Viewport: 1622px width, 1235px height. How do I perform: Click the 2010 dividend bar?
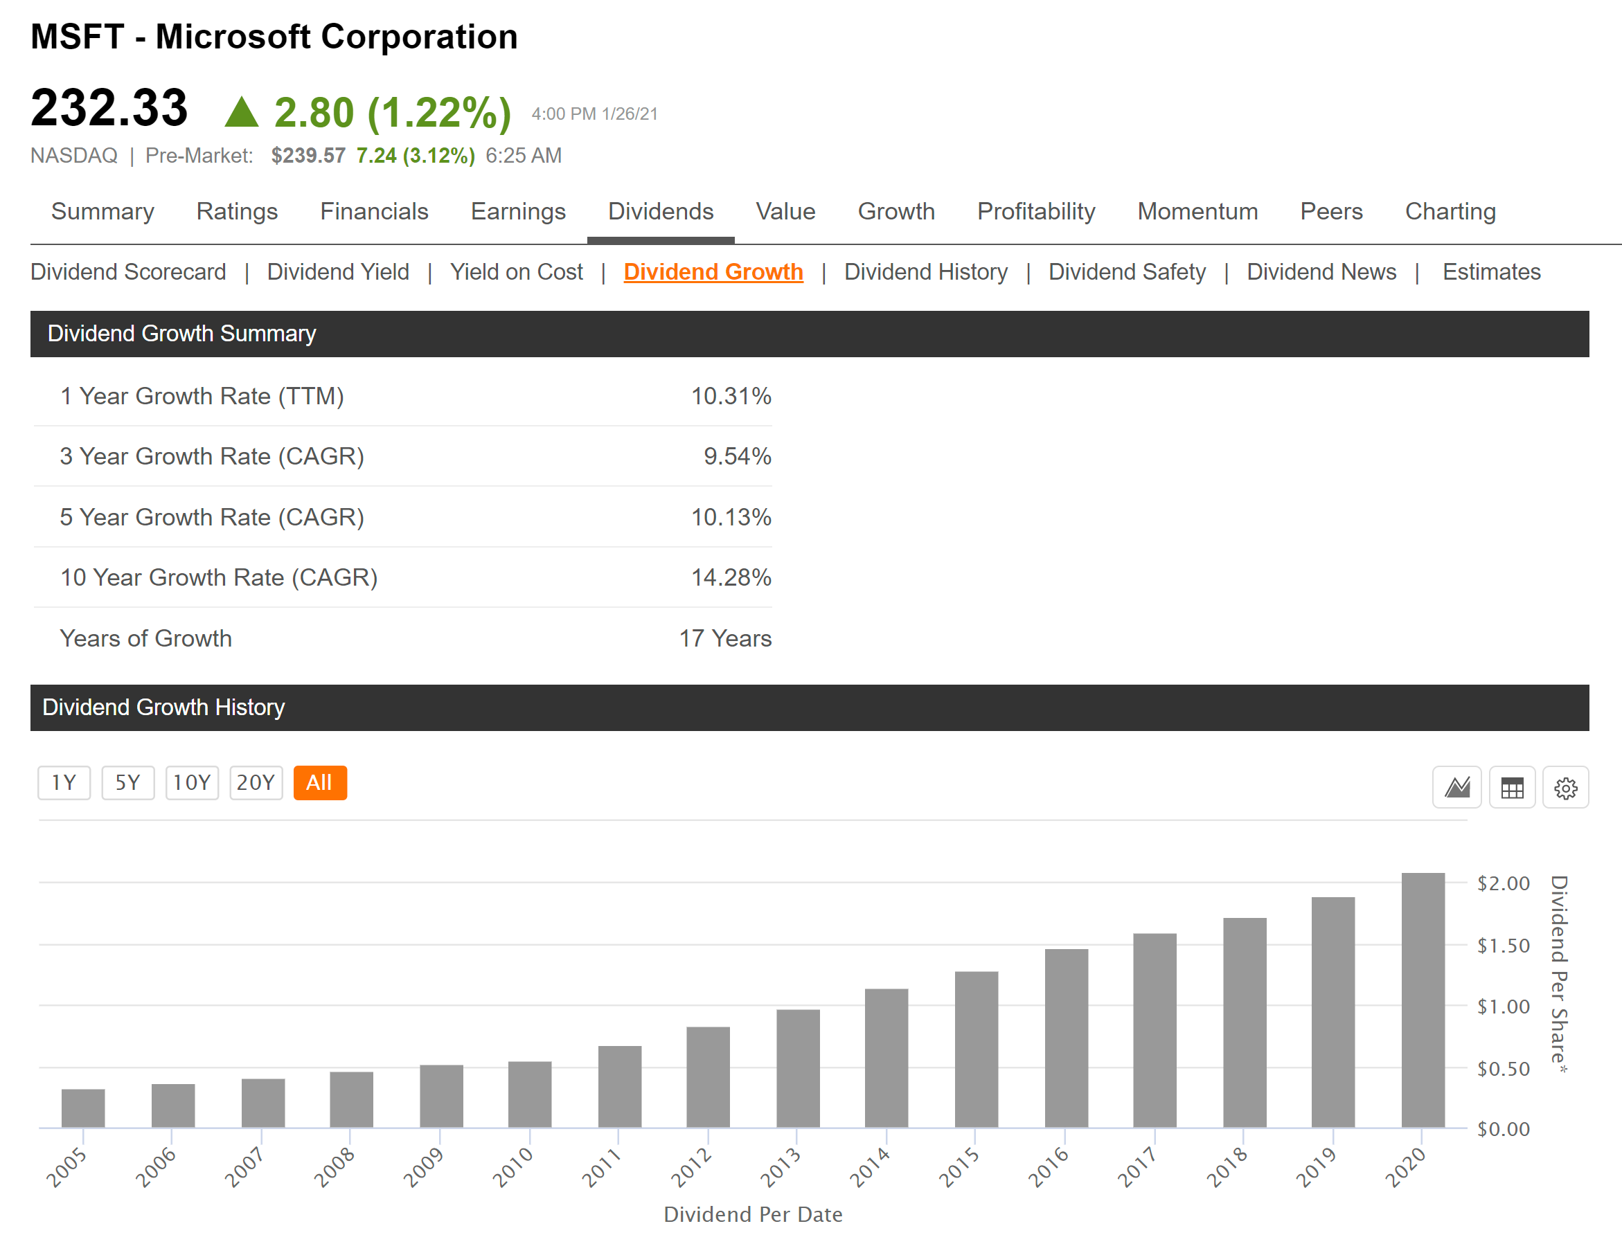(529, 1094)
